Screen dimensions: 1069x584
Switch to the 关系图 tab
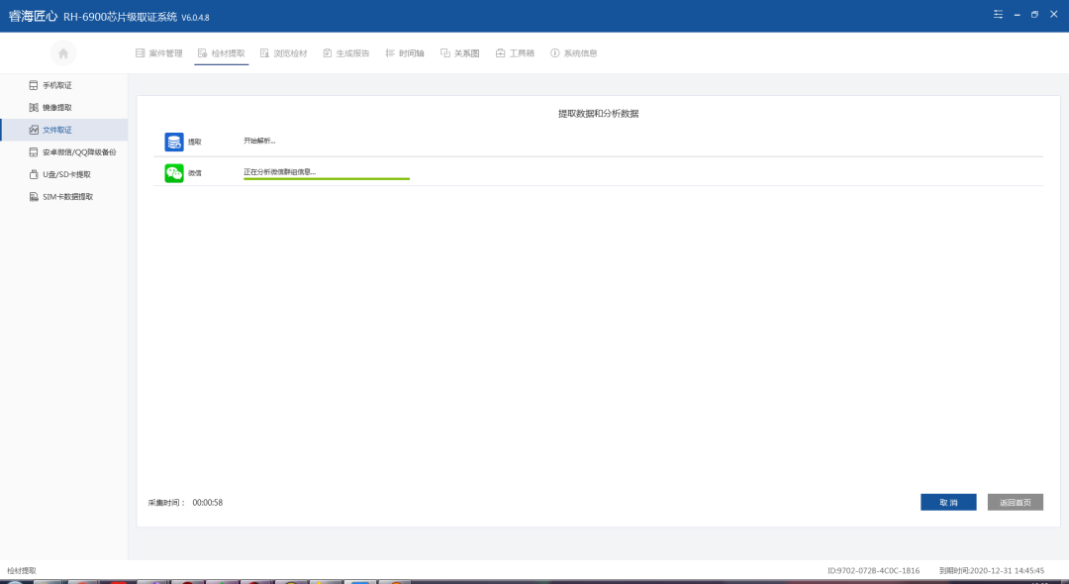click(460, 53)
